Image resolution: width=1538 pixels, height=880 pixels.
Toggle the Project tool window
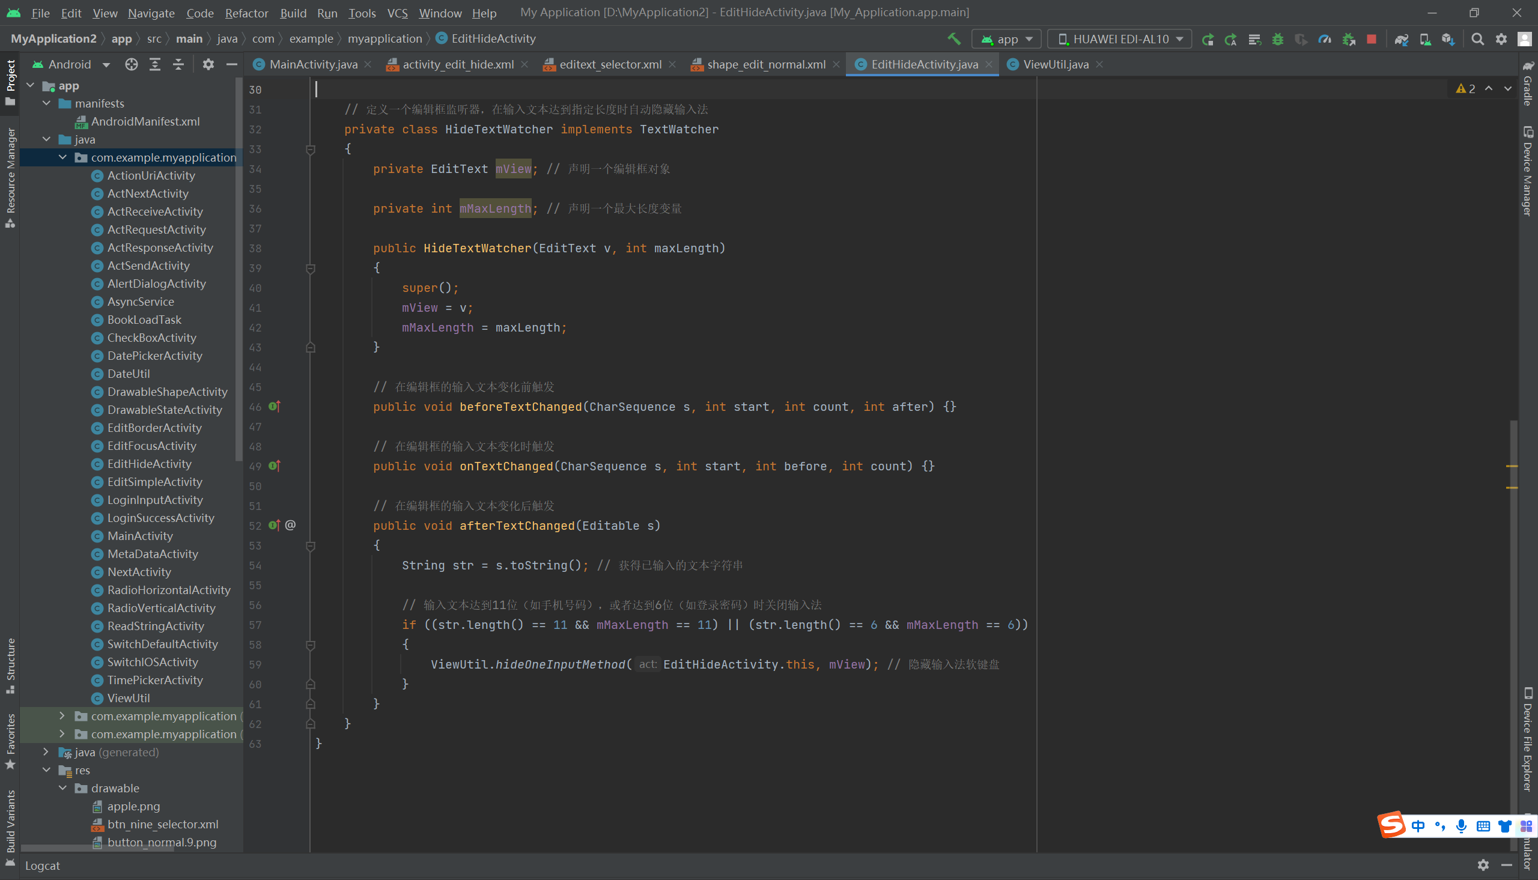[10, 82]
